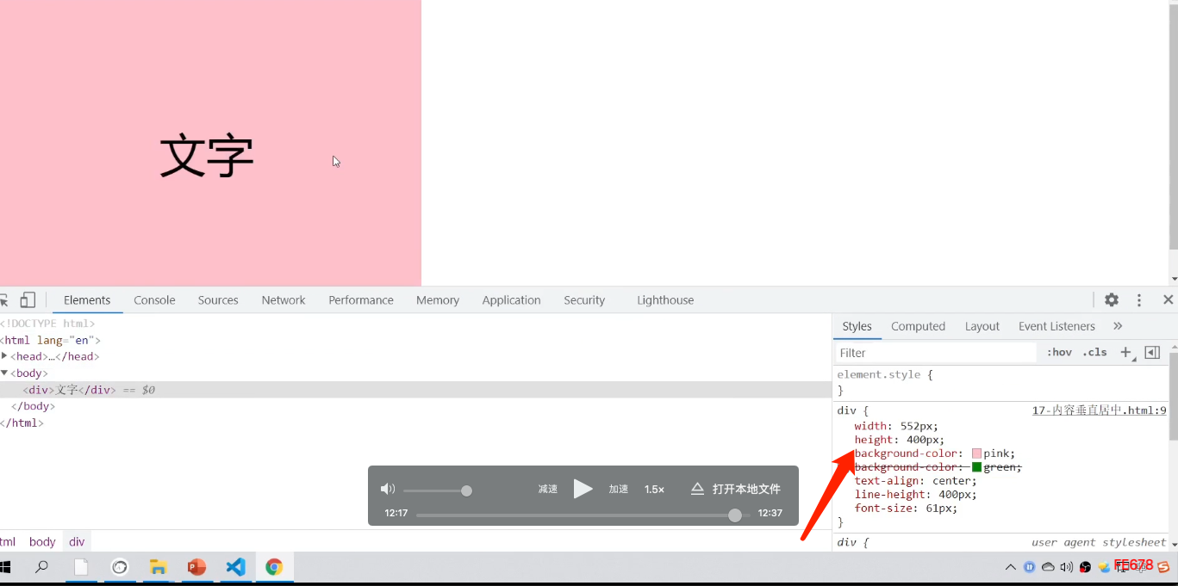Image resolution: width=1178 pixels, height=586 pixels.
Task: Switch to the Console tab
Action: tap(154, 300)
